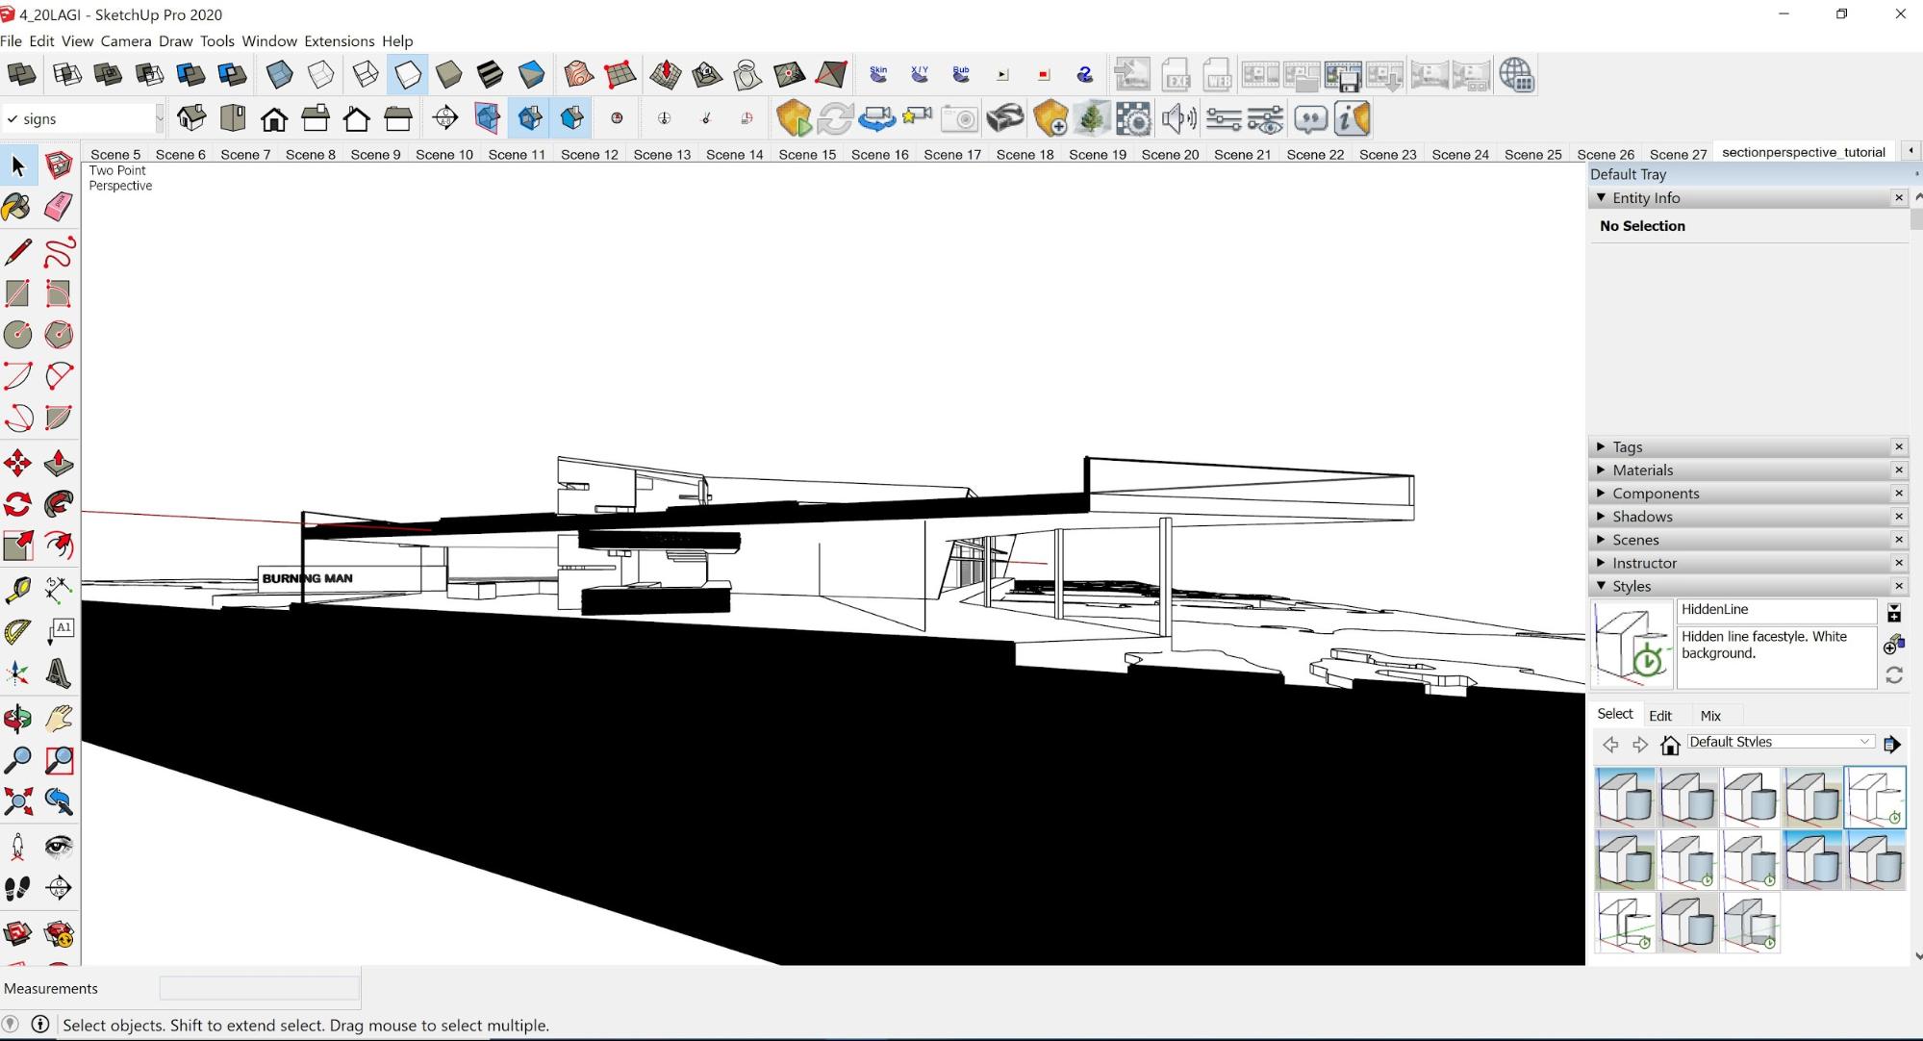Choose the Tape Measure tool
Viewport: 1923px width, 1041px height.
pyautogui.click(x=17, y=590)
